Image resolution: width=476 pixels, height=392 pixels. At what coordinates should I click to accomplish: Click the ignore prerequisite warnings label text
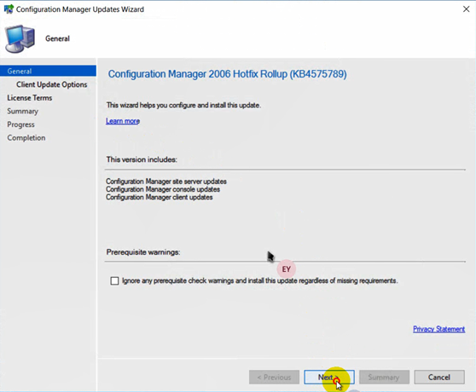click(260, 280)
